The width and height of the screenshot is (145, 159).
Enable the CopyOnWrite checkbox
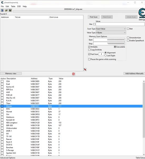tap(89, 50)
